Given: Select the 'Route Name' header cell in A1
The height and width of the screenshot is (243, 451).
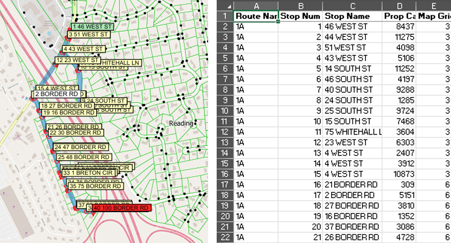Looking at the screenshot, I should (x=256, y=16).
